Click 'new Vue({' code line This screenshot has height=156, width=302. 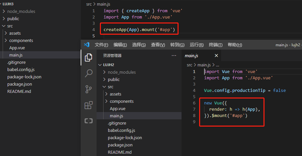215,103
